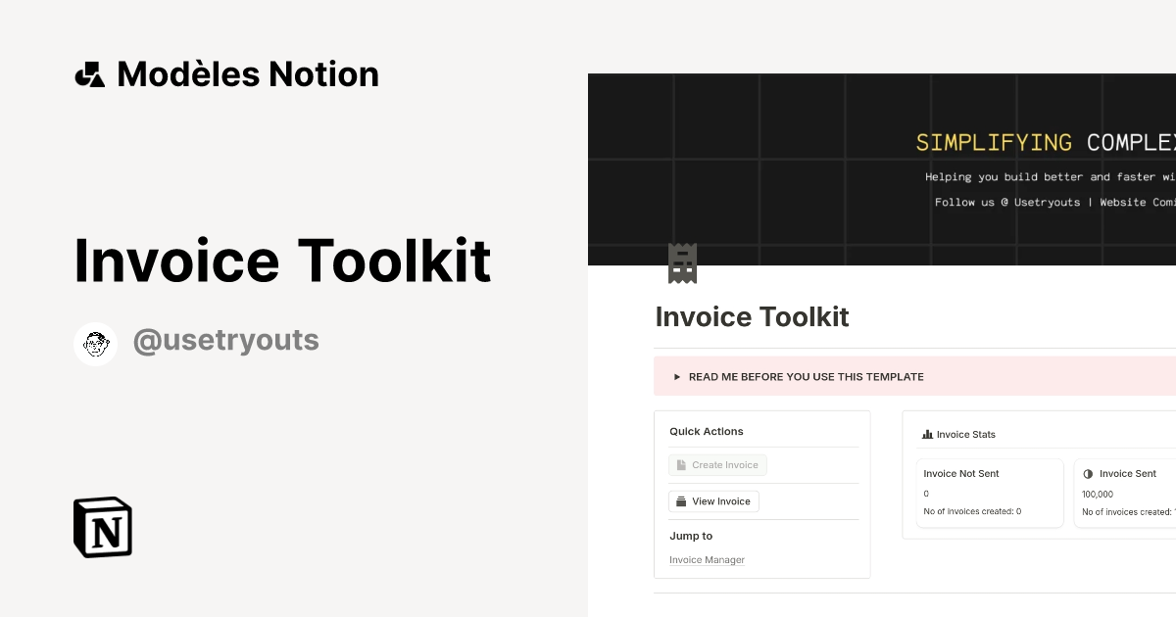This screenshot has height=617, width=1176.
Task: Click the disclosure triangle on the pink callout
Action: pyautogui.click(x=676, y=376)
